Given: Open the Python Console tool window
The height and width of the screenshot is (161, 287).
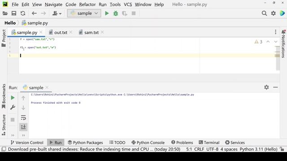Looking at the screenshot, I should [x=148, y=143].
